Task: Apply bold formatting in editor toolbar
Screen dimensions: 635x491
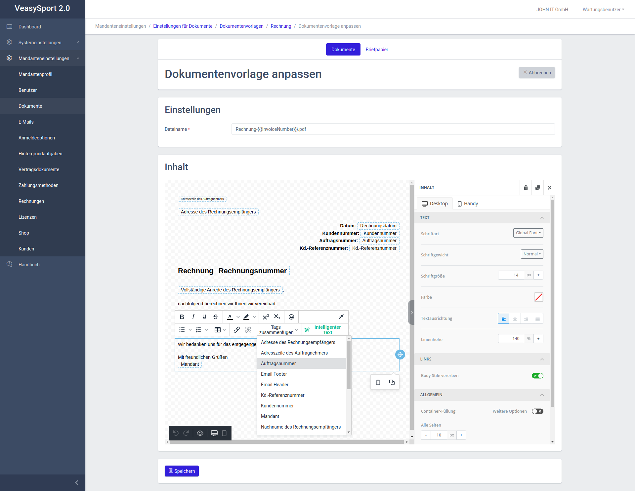Action: (182, 317)
